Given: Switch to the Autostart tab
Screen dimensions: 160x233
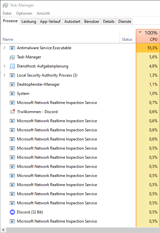Looking at the screenshot, I should (x=73, y=22).
